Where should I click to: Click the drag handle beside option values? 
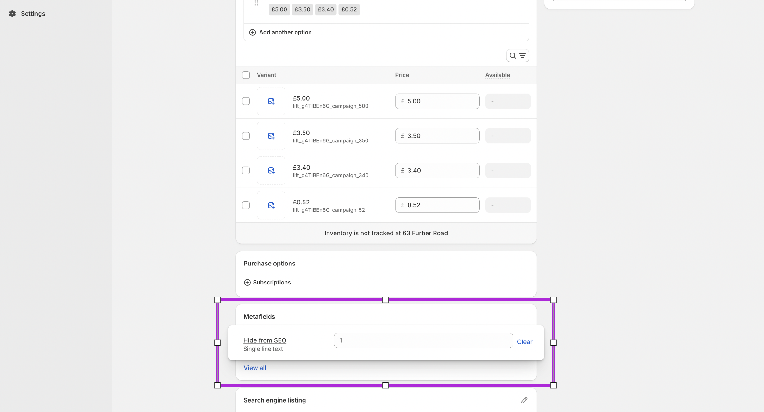(x=256, y=3)
